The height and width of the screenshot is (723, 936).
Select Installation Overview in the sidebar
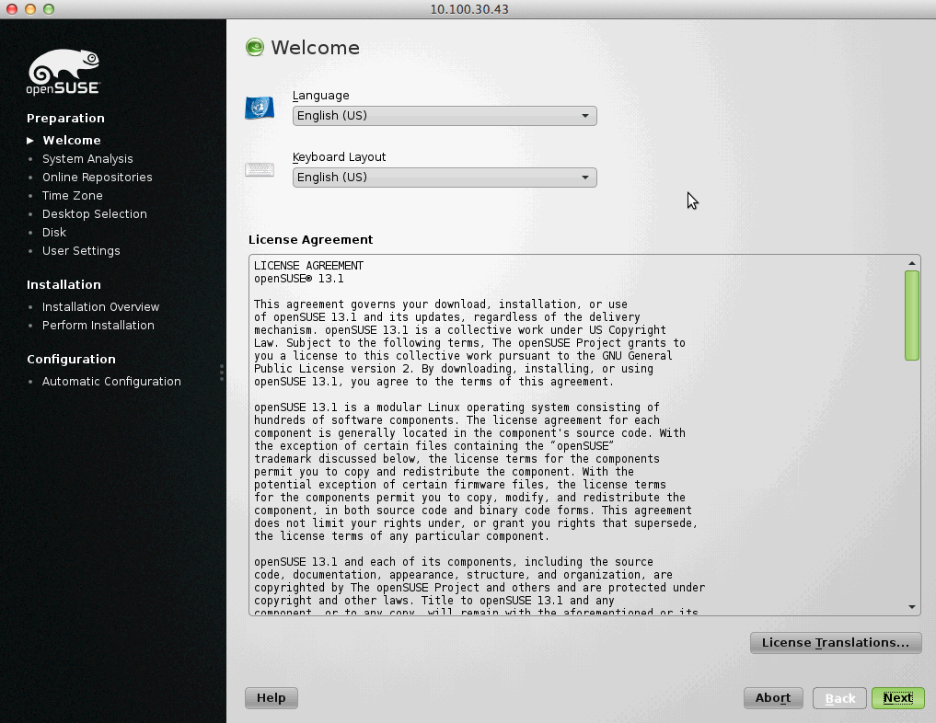click(101, 306)
